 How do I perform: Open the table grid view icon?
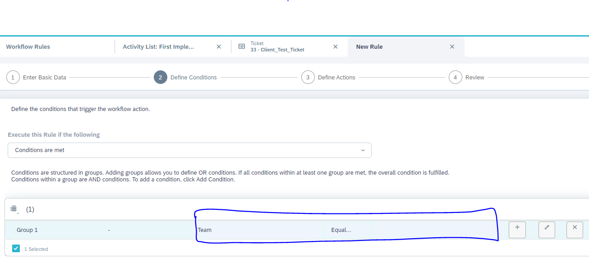coord(14,209)
